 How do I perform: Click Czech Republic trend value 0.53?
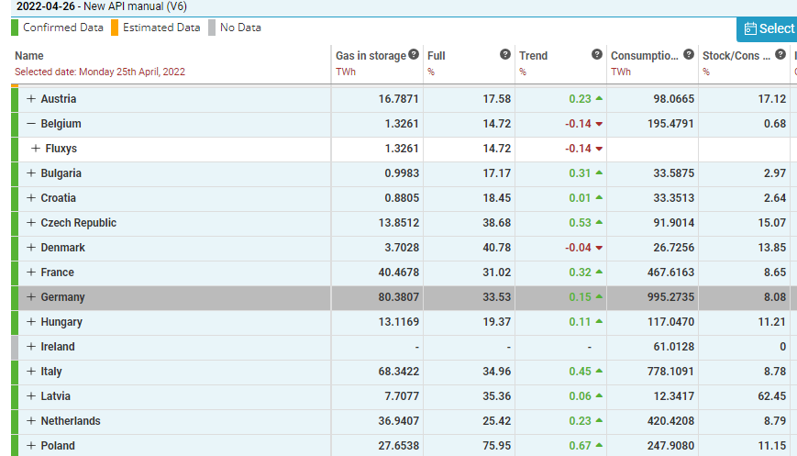coord(580,223)
